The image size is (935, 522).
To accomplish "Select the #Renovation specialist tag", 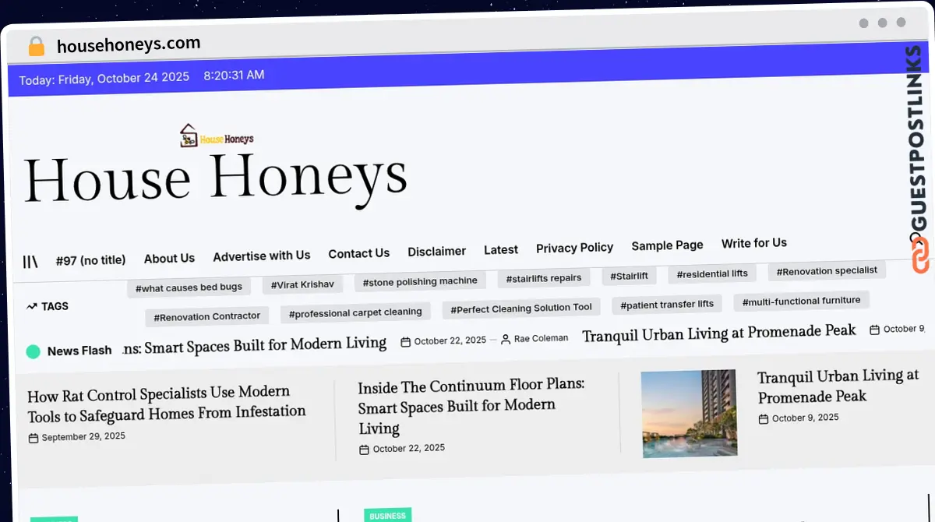I will 827,271.
